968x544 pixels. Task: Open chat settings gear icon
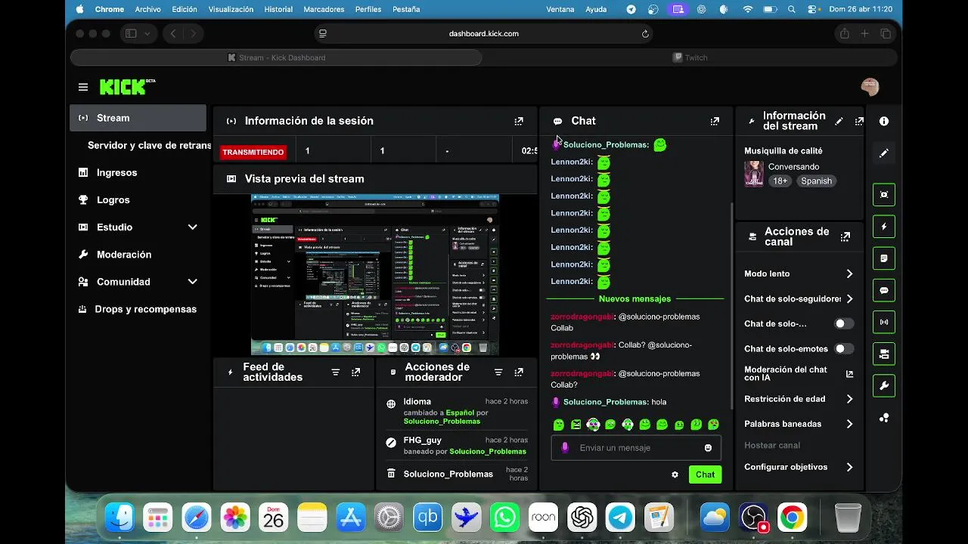pyautogui.click(x=675, y=474)
